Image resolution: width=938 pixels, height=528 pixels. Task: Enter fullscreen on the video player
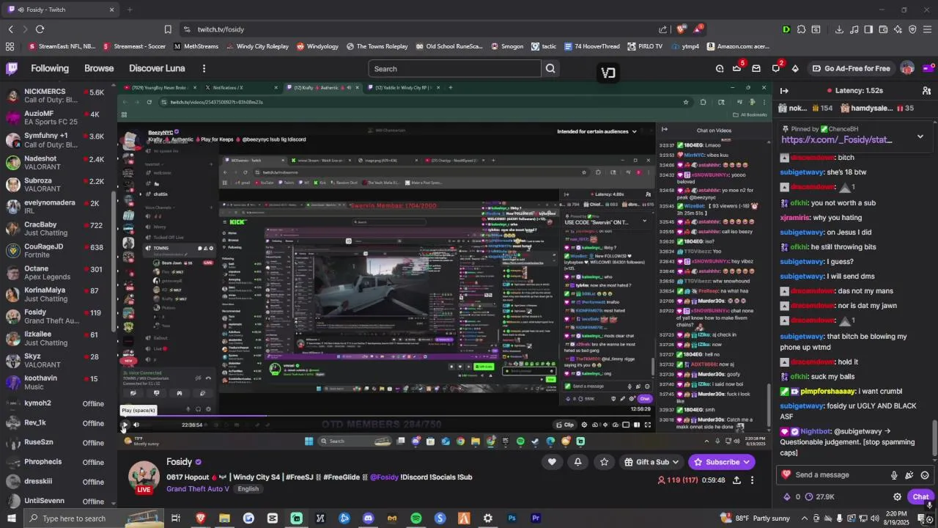(x=648, y=425)
